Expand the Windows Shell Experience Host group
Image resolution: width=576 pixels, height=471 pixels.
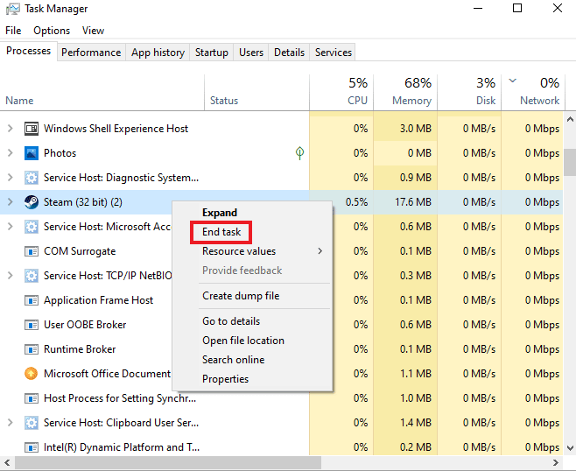[x=11, y=129]
